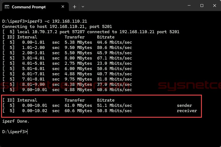Click the '37.0 Mbits/sec' value

tap(115, 84)
